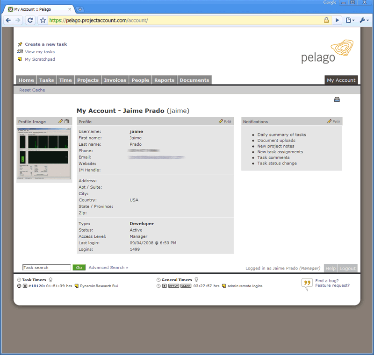Click the APPLY button on general timer
The image size is (374, 355).
pos(173,286)
